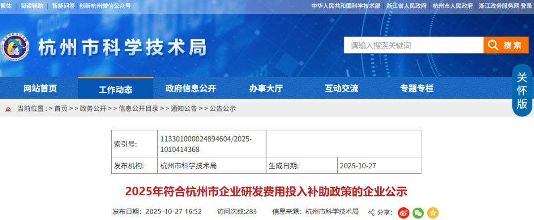Go to 政务公开 in breadcrumb
This screenshot has height=220, width=534.
tap(92, 109)
